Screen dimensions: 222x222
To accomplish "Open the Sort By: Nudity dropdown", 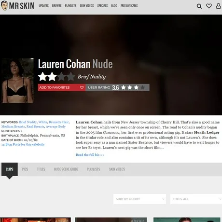I will click(139, 199).
